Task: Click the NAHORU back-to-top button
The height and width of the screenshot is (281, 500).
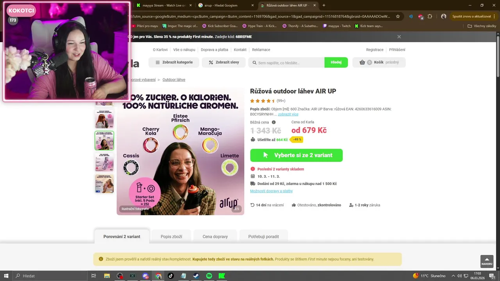Action: 487,261
